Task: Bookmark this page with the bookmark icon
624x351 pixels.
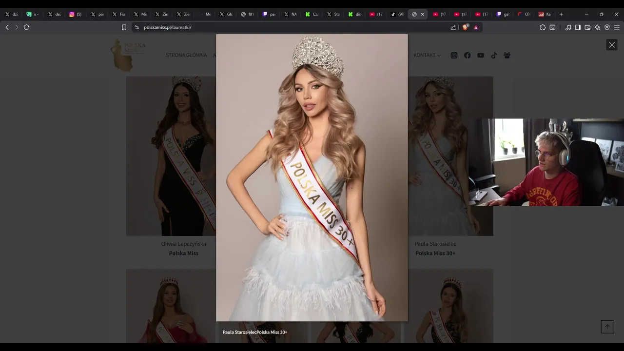Action: [x=124, y=27]
